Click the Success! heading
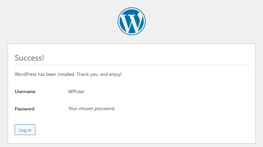 [29, 58]
